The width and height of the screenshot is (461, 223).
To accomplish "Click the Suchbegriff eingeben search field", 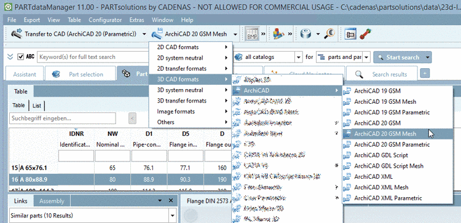I will tap(62, 119).
